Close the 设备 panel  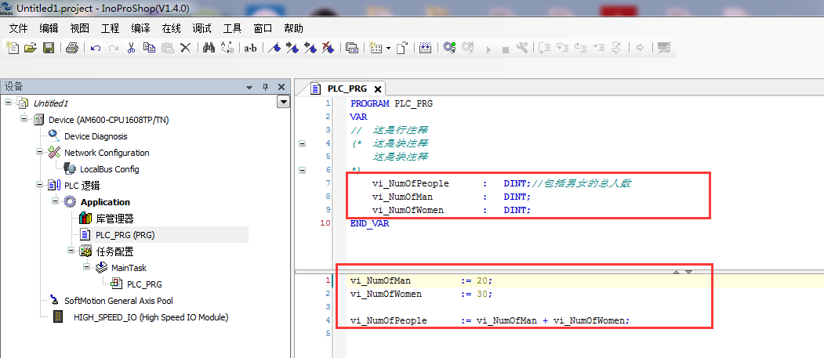281,87
